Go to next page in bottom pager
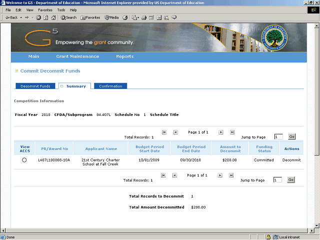Screen dimensions: 320x240 point(220,175)
